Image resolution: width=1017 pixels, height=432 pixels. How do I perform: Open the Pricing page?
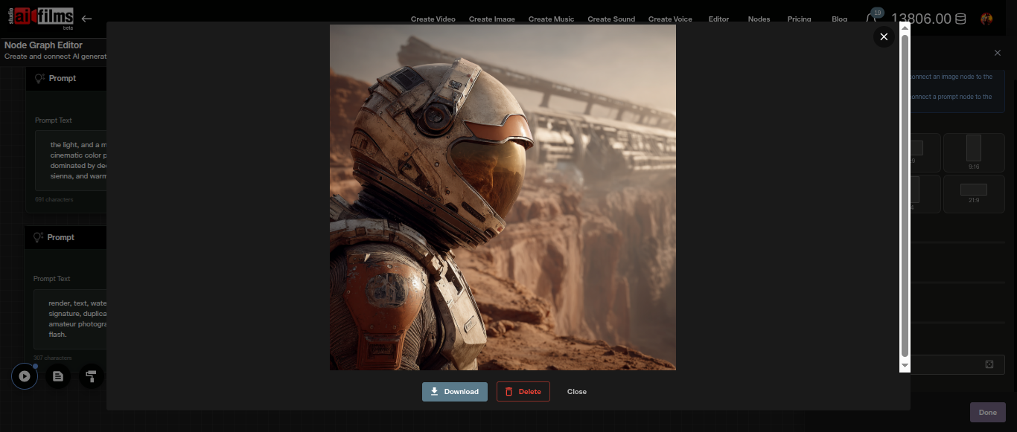[x=799, y=19]
